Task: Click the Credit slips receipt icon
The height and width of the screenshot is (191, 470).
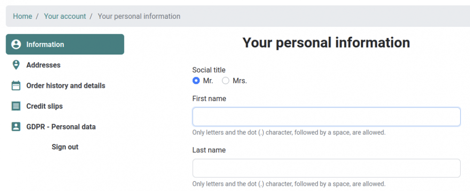Action: [x=16, y=106]
